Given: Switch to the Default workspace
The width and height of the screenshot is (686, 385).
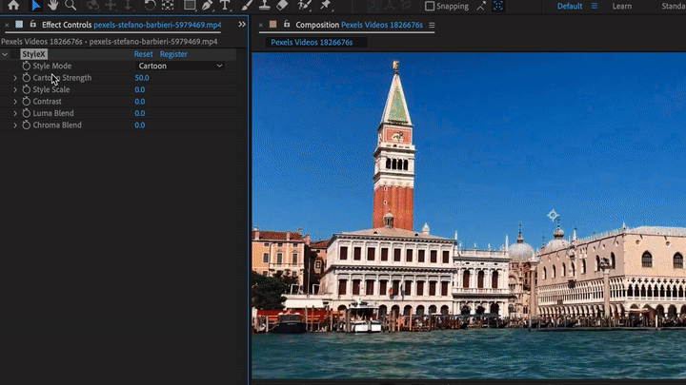Looking at the screenshot, I should click(570, 6).
